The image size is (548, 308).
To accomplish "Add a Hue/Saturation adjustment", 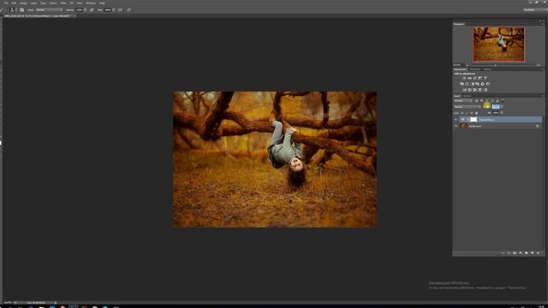I will coord(462,84).
